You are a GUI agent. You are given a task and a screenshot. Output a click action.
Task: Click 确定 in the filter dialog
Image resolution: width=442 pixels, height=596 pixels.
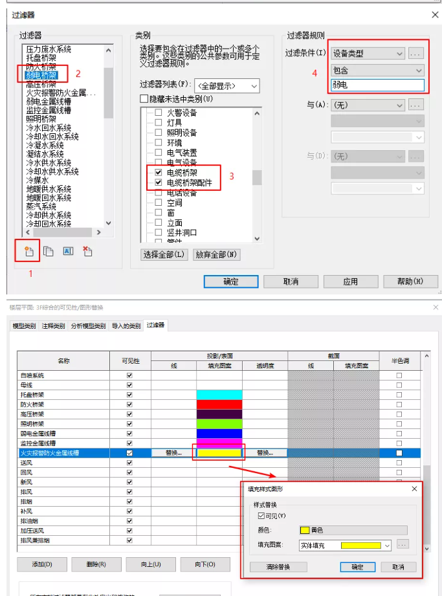tap(230, 281)
